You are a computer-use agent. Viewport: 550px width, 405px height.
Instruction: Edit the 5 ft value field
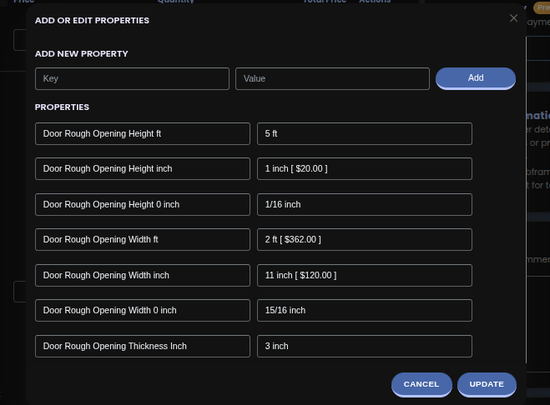[364, 133]
